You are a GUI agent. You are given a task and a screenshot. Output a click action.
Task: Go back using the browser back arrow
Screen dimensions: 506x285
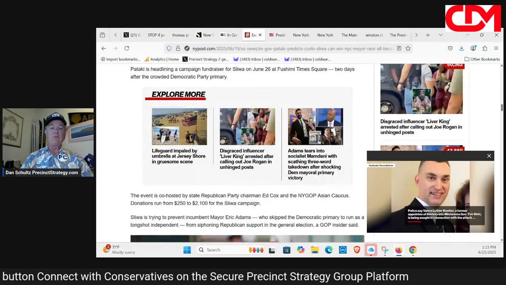point(104,48)
